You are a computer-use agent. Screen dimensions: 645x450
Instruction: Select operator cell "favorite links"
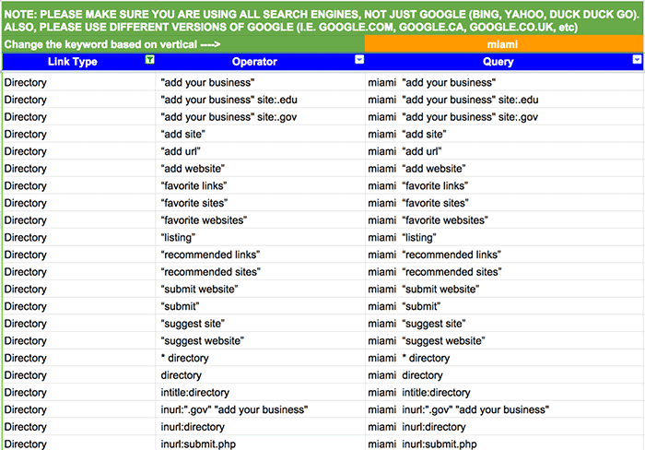(261, 185)
